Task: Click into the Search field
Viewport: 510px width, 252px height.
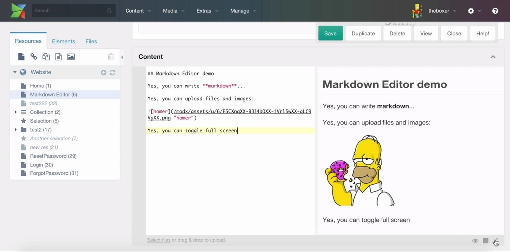Action: tap(74, 11)
